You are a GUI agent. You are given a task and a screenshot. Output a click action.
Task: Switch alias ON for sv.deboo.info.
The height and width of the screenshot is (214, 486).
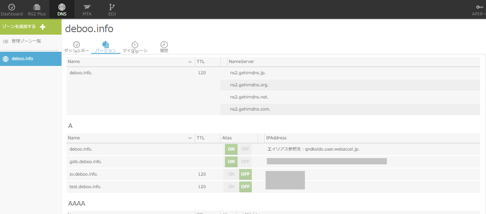click(x=231, y=174)
